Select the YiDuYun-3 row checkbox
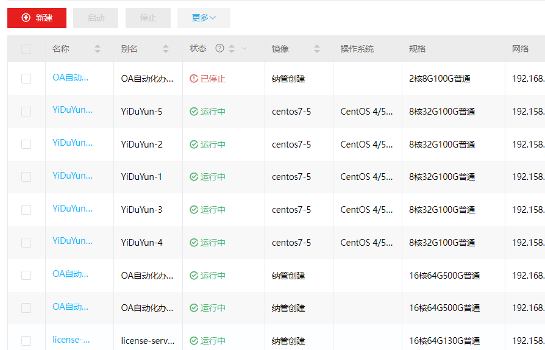Viewport: 545px width, 350px height. pyautogui.click(x=26, y=210)
